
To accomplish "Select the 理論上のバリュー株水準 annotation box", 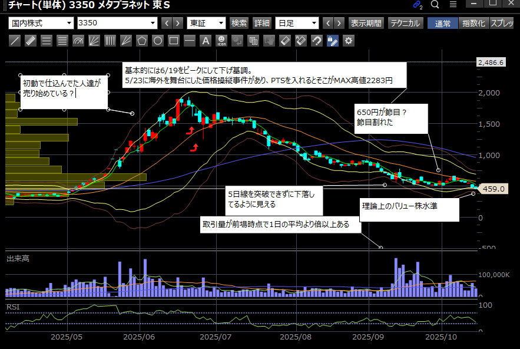I will (x=409, y=210).
